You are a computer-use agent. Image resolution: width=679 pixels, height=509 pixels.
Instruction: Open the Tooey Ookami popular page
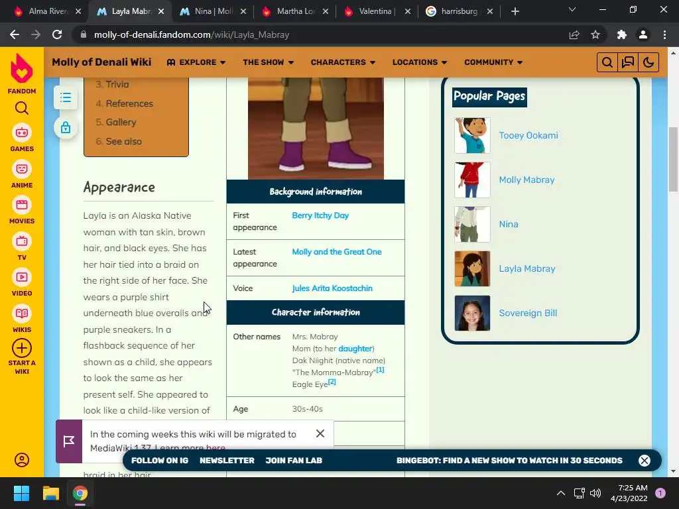tap(528, 135)
